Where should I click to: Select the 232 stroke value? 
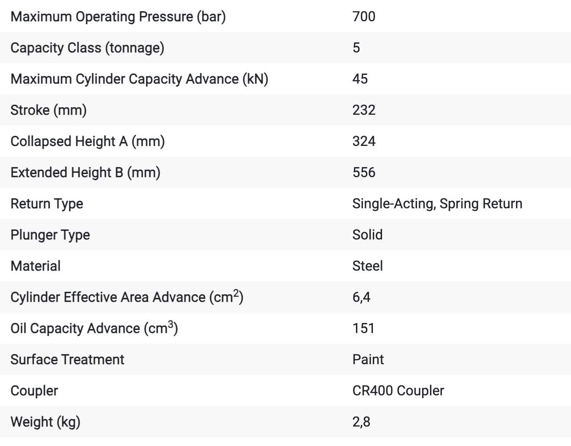tap(364, 110)
